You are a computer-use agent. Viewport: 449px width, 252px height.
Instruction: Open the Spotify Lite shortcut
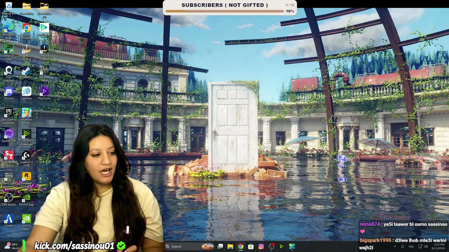pyautogui.click(x=9, y=136)
